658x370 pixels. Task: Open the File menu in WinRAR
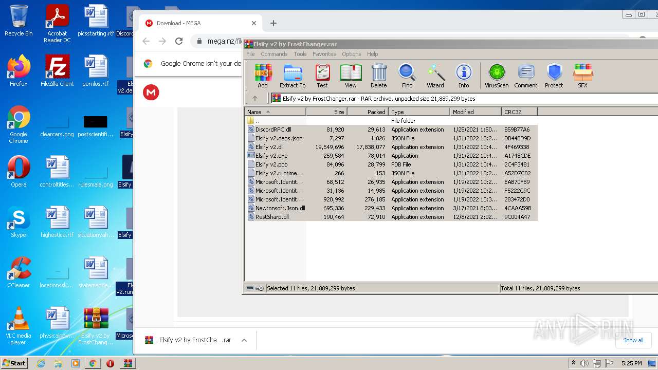(250, 54)
